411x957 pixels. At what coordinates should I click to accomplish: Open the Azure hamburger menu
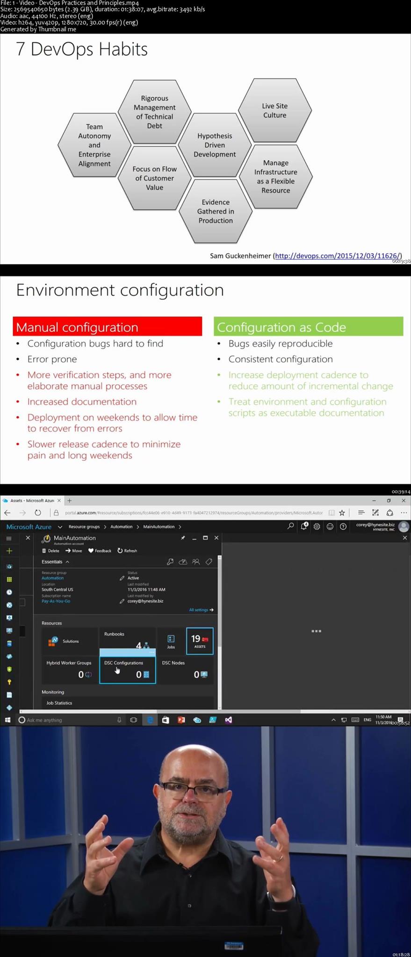tap(8, 538)
